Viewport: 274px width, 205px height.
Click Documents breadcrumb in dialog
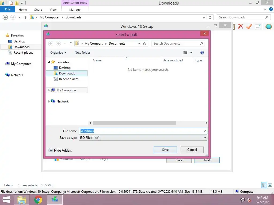(117, 44)
